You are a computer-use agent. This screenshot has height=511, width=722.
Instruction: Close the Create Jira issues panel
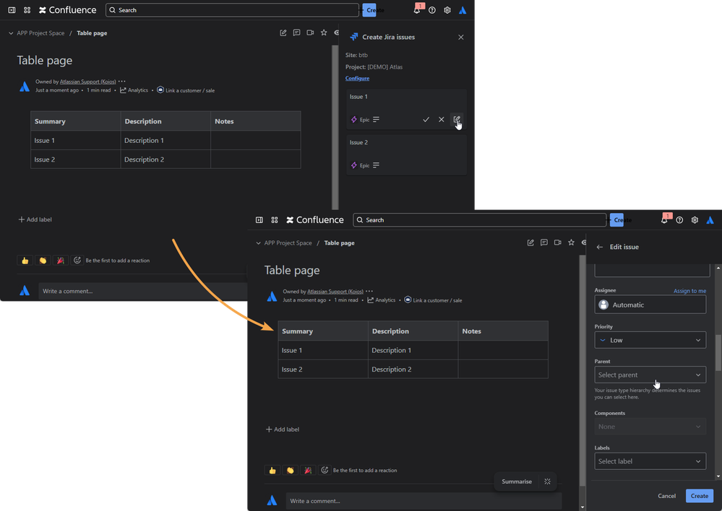pos(461,37)
